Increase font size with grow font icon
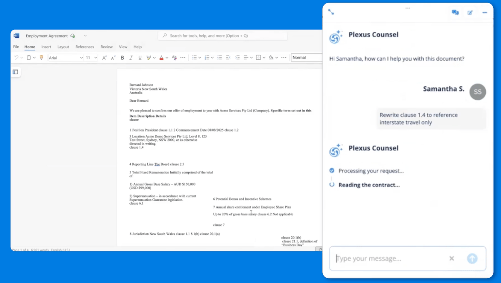This screenshot has height=283, width=501. click(104, 58)
